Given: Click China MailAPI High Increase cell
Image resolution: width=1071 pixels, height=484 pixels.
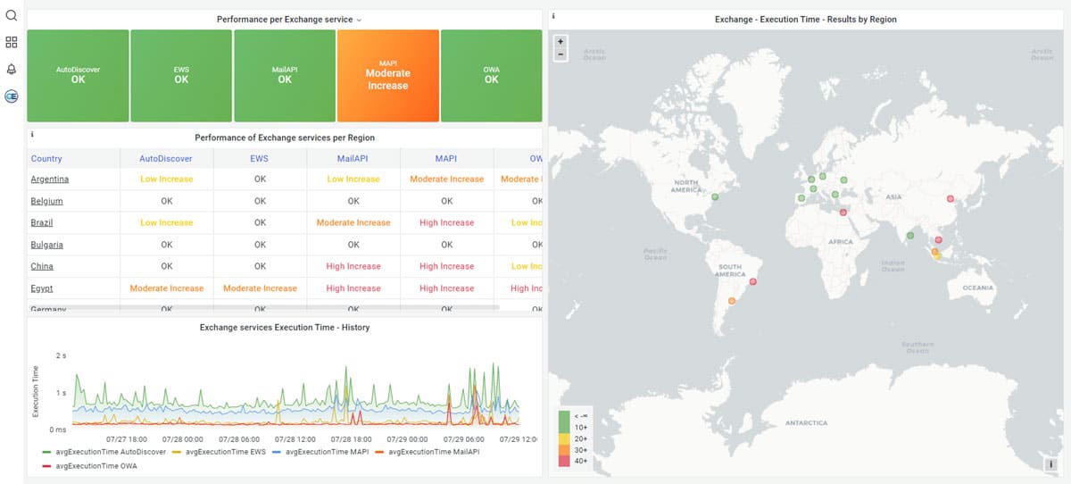Looking at the screenshot, I should [x=353, y=266].
